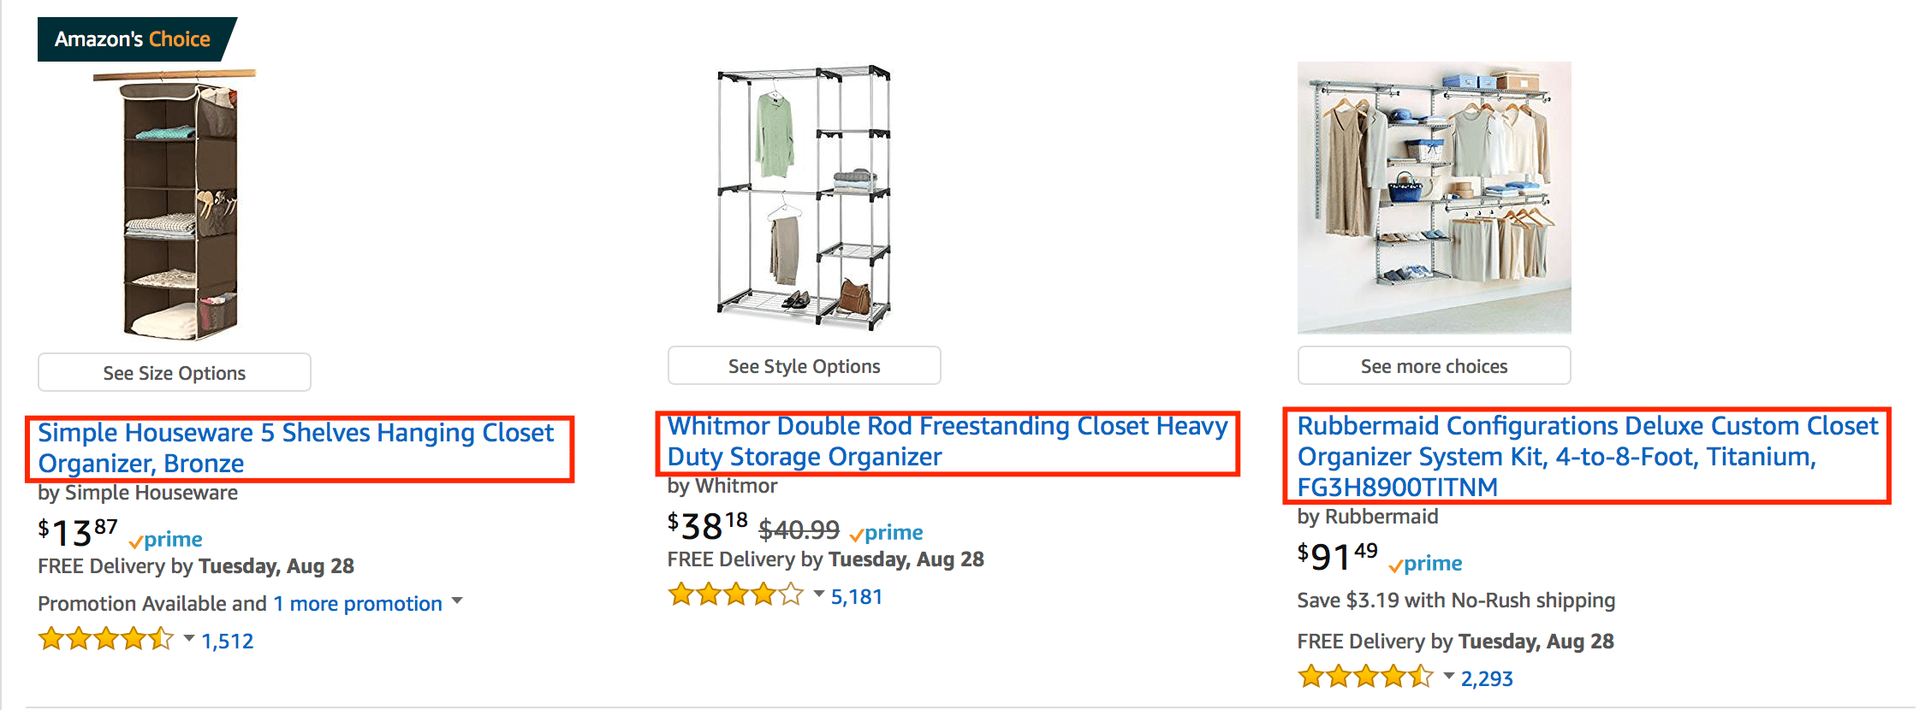
Task: Open the 1,512 customer reviews link
Action: coord(228,642)
